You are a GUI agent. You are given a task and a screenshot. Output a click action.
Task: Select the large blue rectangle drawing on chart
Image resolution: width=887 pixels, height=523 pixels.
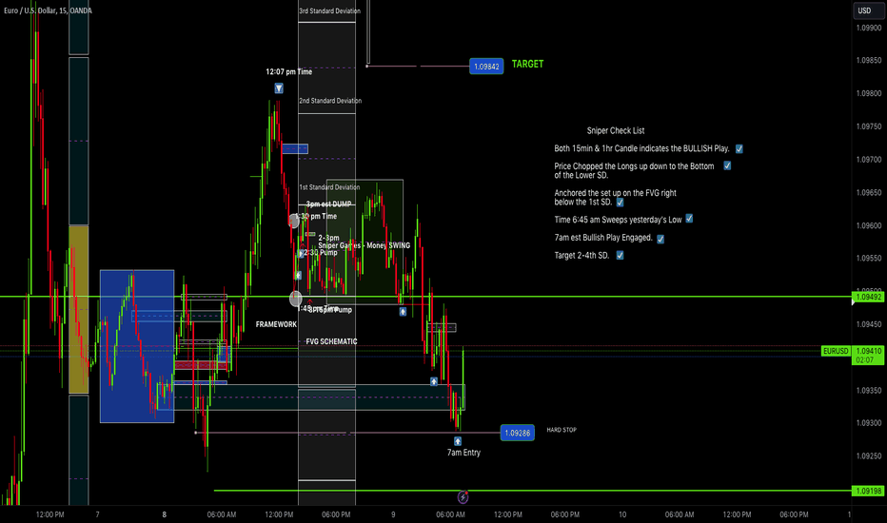click(x=137, y=346)
